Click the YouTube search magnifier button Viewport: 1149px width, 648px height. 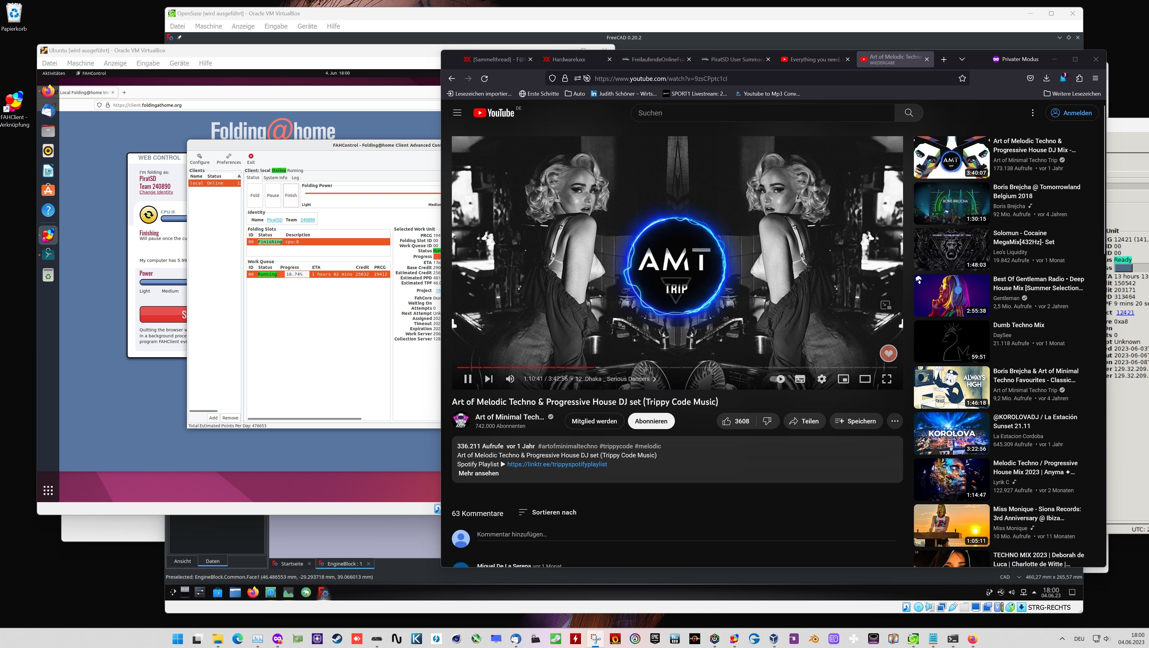point(908,113)
